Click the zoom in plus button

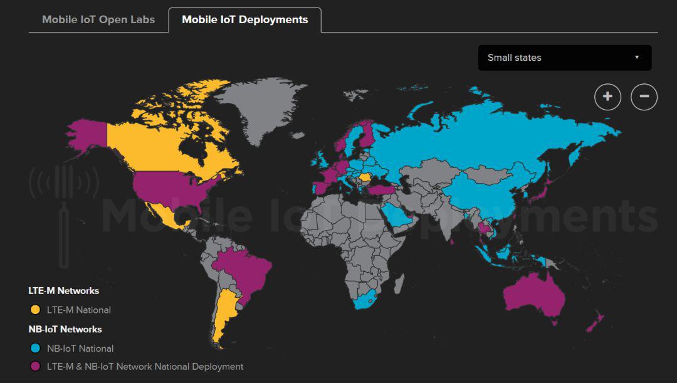pyautogui.click(x=607, y=97)
